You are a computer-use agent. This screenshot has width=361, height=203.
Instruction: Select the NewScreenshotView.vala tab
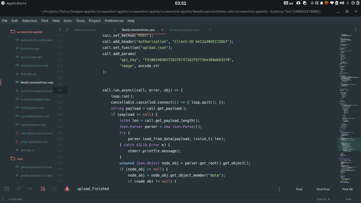138,30
